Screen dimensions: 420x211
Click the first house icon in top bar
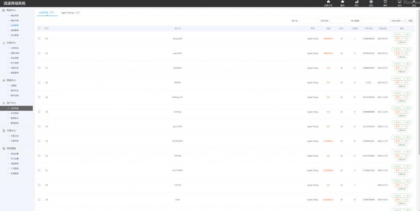coord(328,2)
